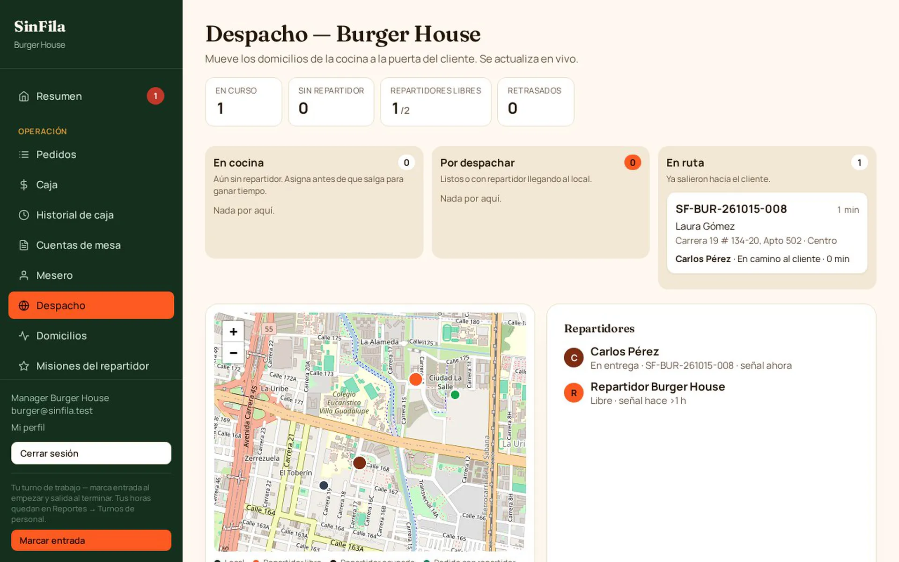Click the Historial de caja clock icon
Screen dimensions: 899x562
point(24,215)
